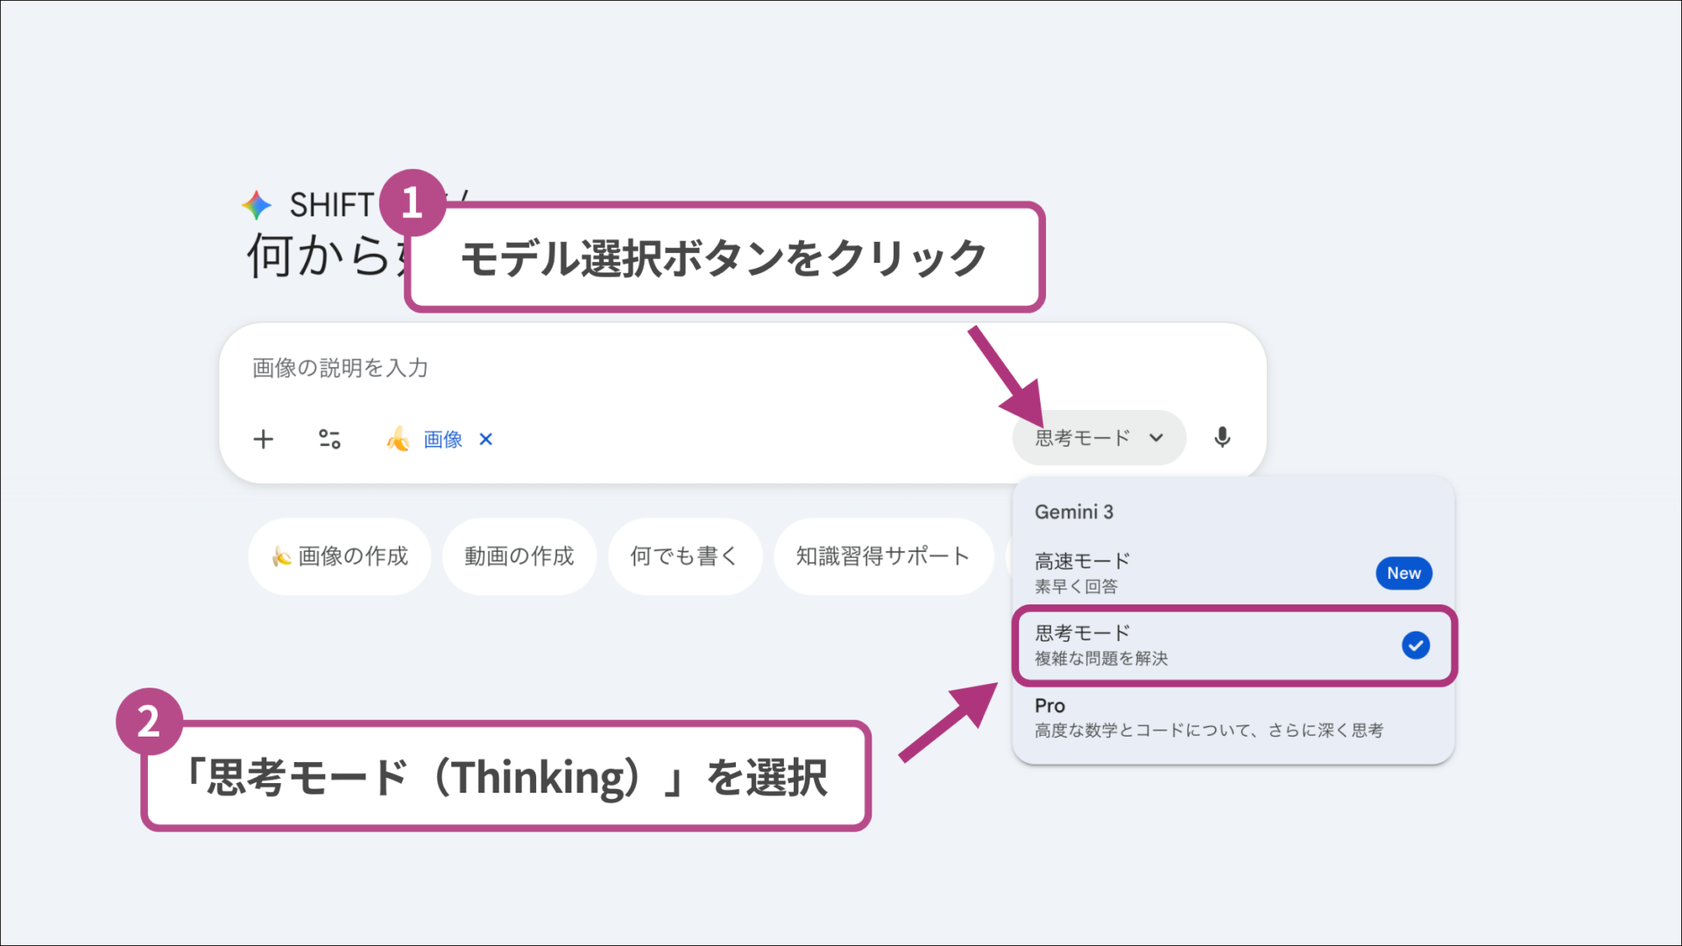The height and width of the screenshot is (946, 1682).
Task: Click the microphone voice input icon
Action: (x=1223, y=438)
